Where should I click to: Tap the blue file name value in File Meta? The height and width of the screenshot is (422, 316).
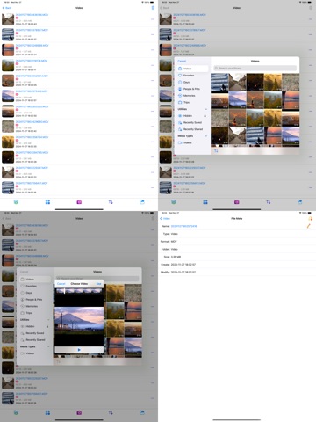183,226
